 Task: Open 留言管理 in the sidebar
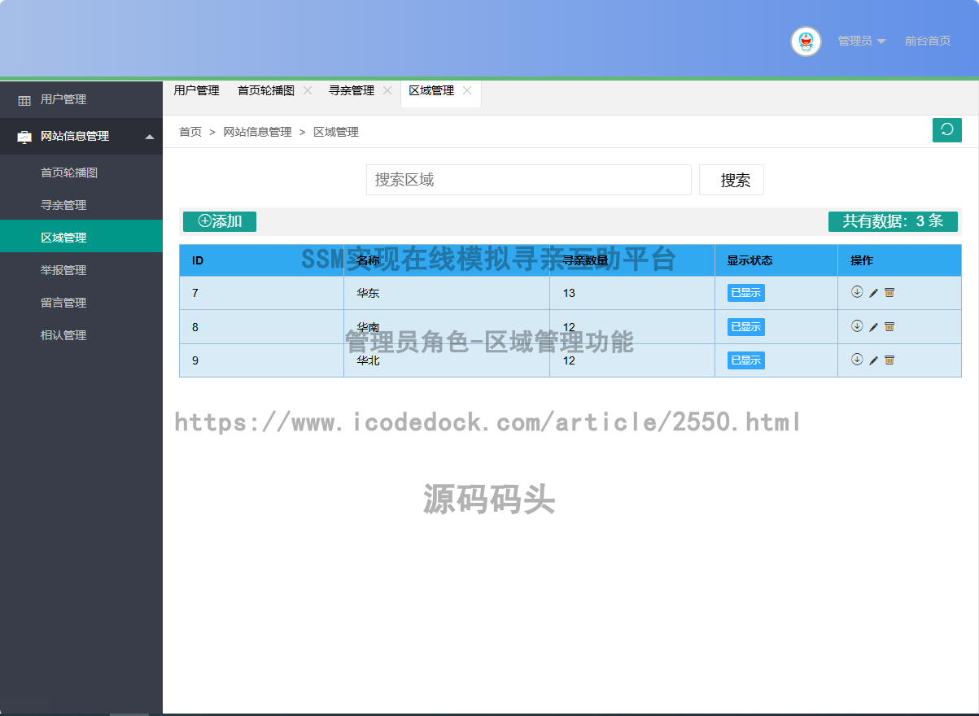81,303
